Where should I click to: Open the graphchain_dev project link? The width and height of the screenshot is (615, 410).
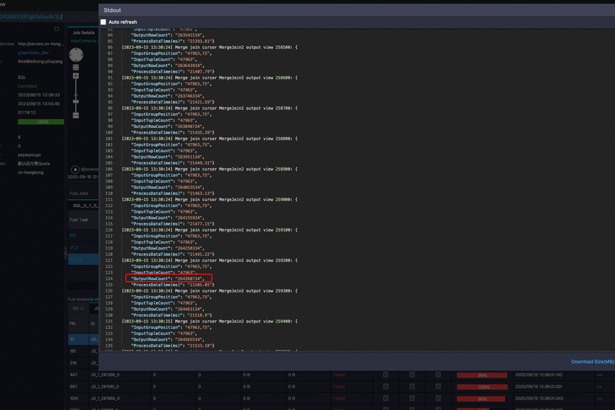33,53
